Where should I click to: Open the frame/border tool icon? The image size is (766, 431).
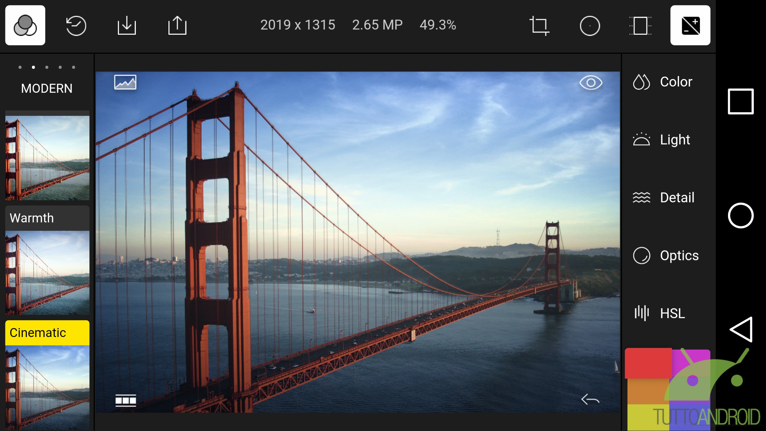coord(640,26)
